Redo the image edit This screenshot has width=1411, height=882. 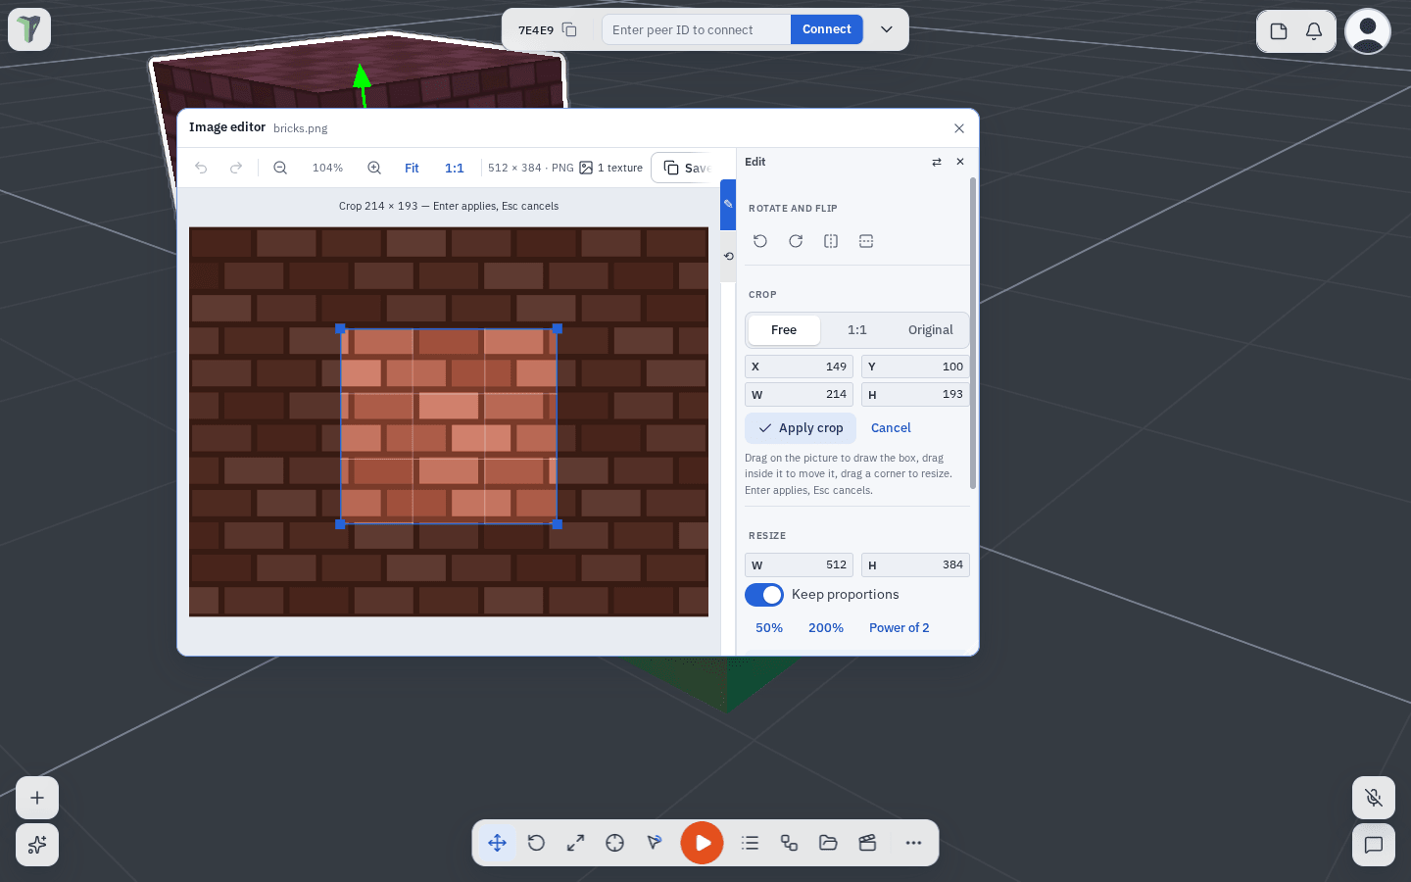click(236, 168)
